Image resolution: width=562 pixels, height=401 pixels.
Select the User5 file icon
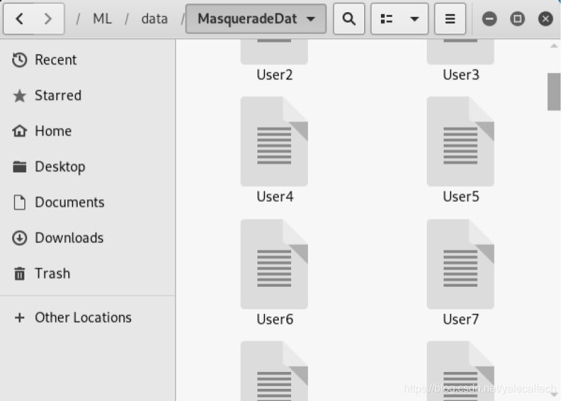click(x=461, y=141)
